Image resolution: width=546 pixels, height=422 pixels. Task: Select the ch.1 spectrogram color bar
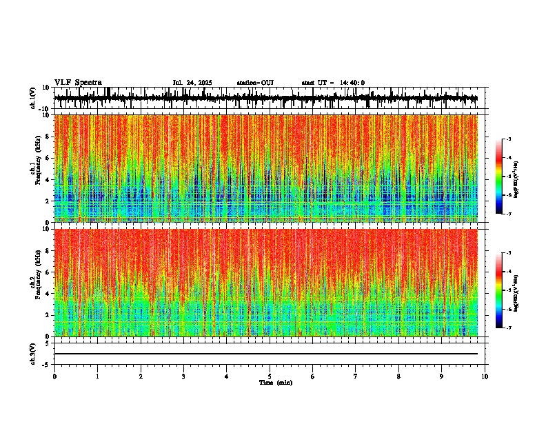(498, 177)
